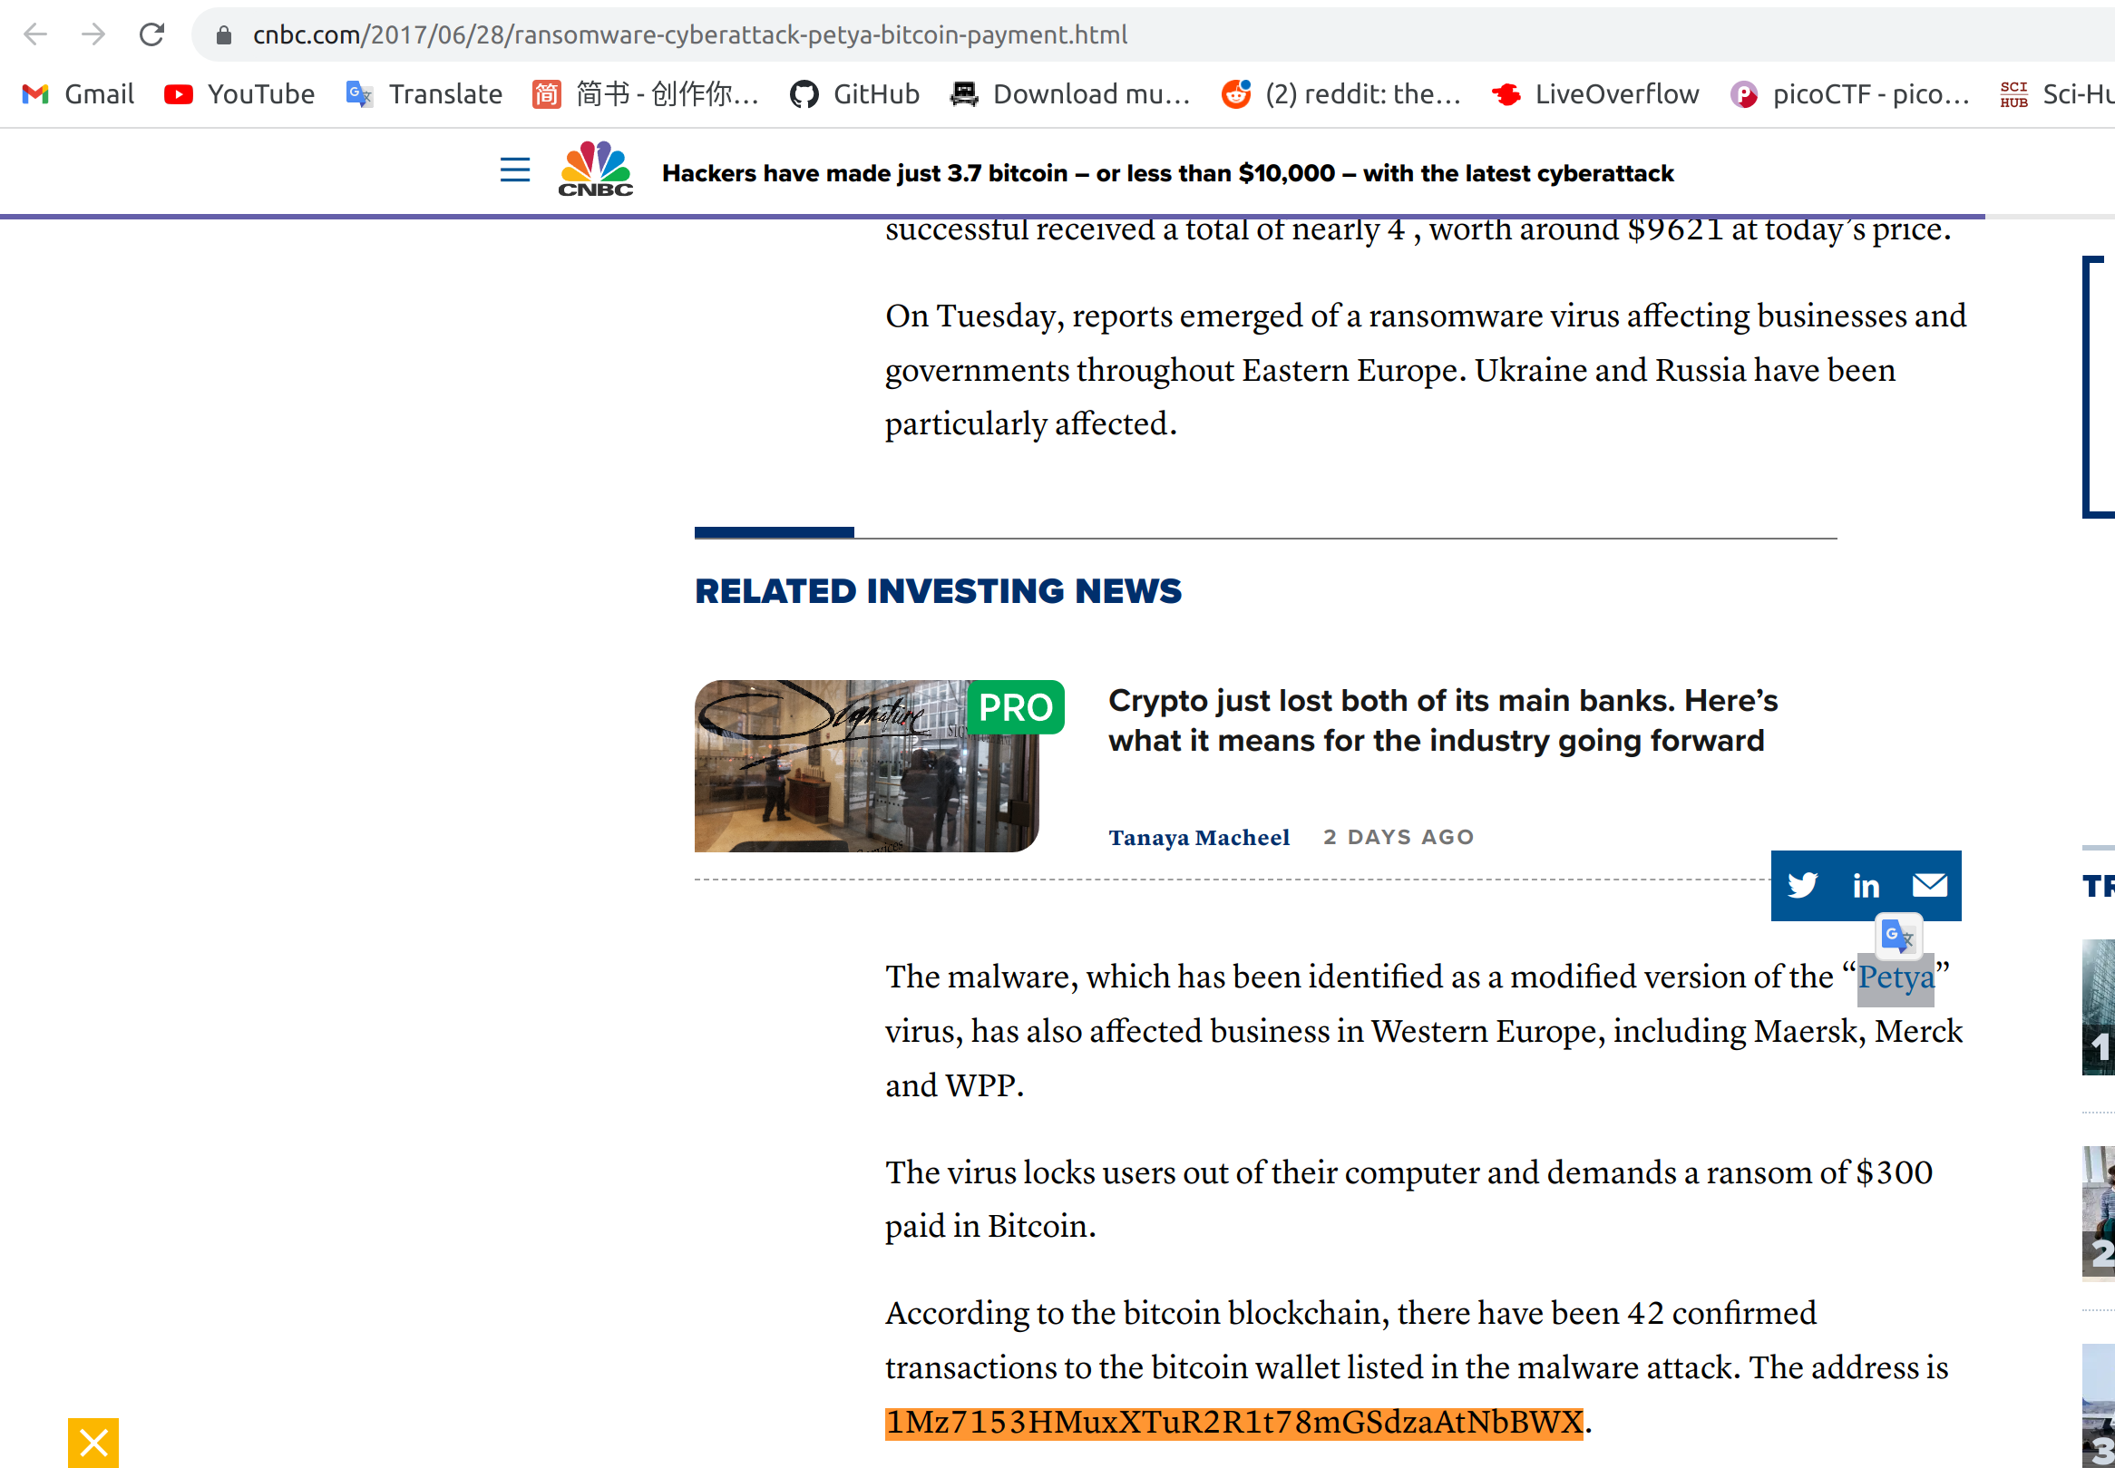This screenshot has width=2115, height=1468.
Task: Share the article on Twitter
Action: pyautogui.click(x=1802, y=886)
